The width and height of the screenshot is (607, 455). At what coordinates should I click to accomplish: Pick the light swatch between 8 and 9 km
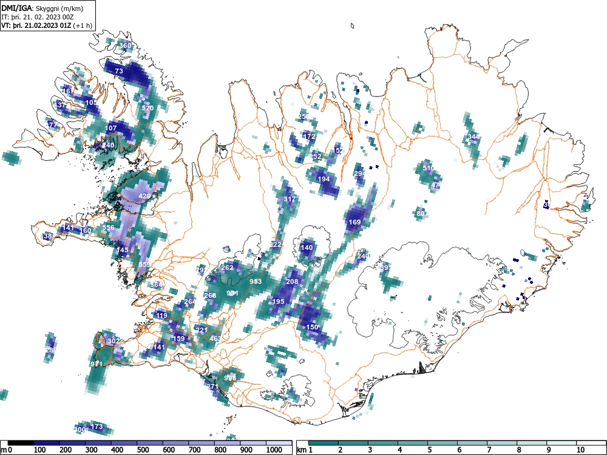click(532, 443)
